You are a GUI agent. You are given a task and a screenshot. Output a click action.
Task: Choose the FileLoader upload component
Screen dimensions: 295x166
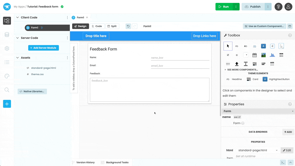tap(237, 64)
